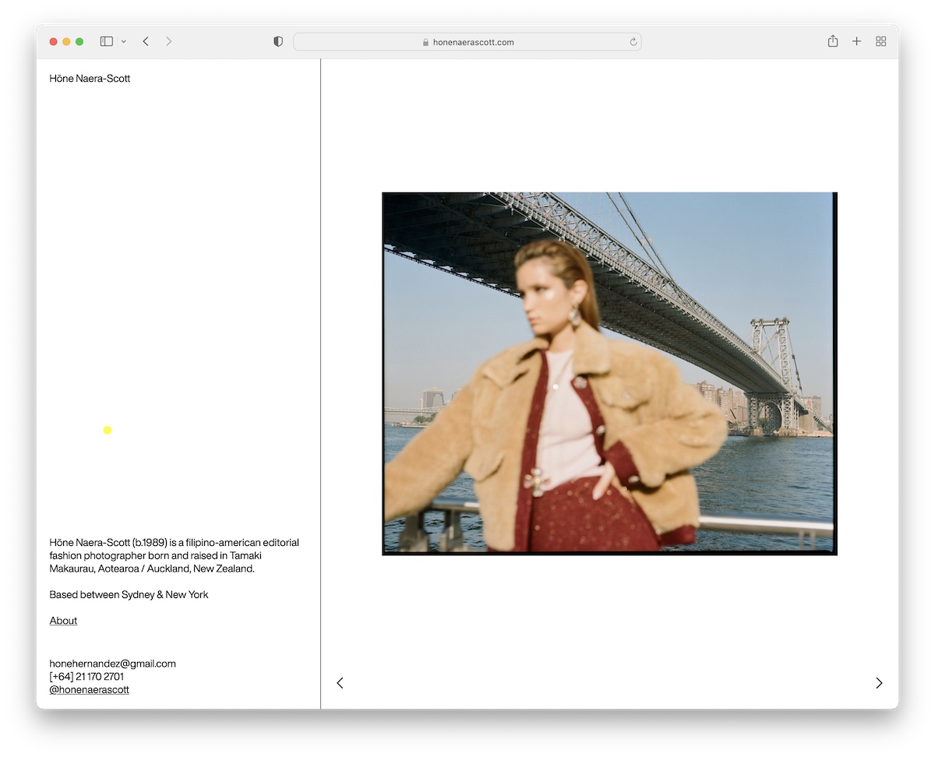Click the honenaerascott.com address bar
This screenshot has width=935, height=757.
coord(467,42)
